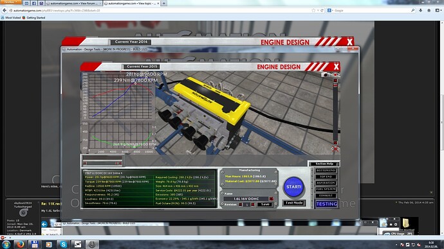Click the blue START! button

(x=293, y=187)
